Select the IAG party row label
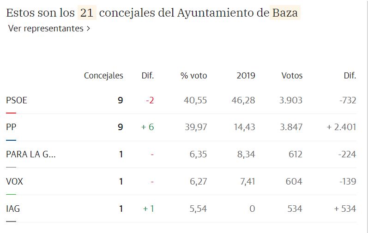368x233 pixels. [13, 209]
